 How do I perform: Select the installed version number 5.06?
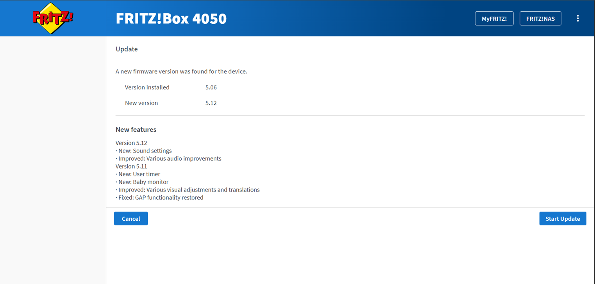tap(211, 87)
